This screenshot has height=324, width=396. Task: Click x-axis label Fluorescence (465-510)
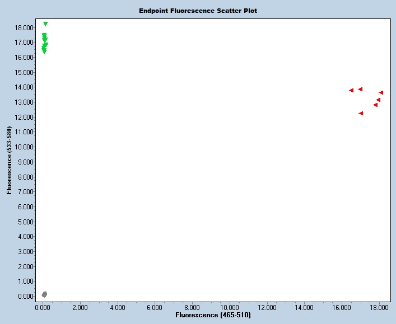pos(213,316)
